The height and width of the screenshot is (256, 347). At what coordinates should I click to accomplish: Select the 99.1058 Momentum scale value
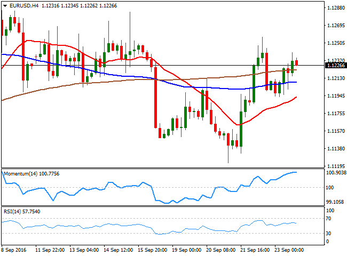point(335,202)
